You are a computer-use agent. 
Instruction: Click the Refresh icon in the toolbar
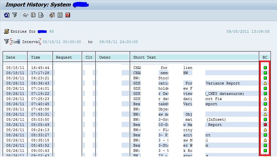click(7, 15)
